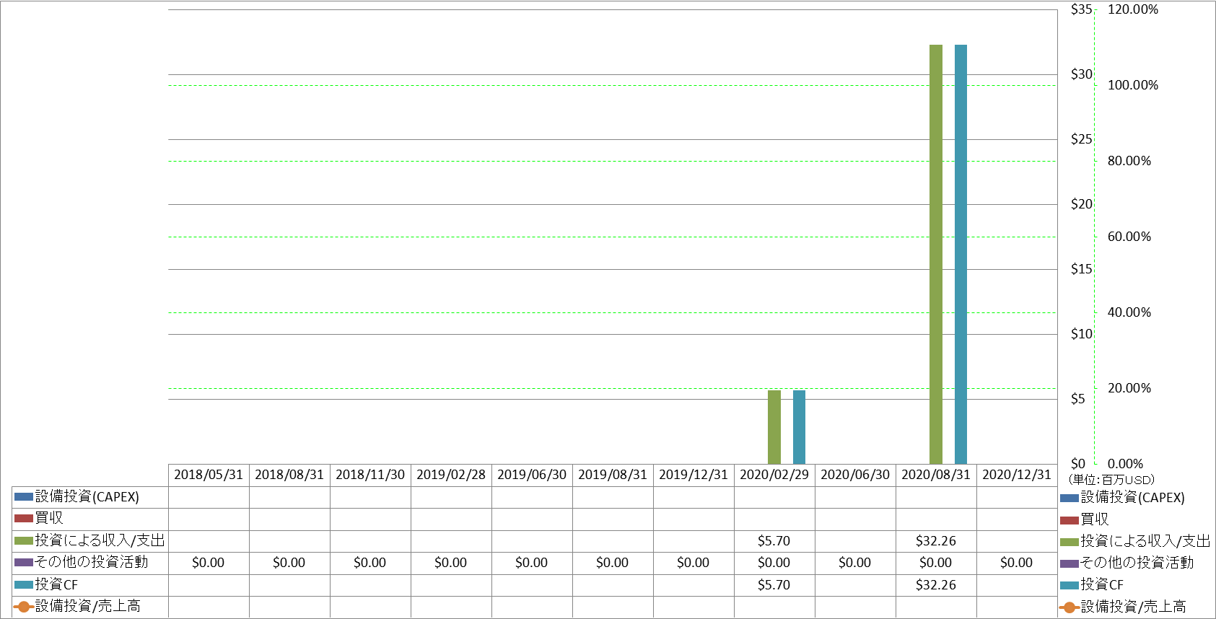This screenshot has height=619, width=1216.
Task: Click the 2020/12/31 date column header
Action: pos(1017,475)
